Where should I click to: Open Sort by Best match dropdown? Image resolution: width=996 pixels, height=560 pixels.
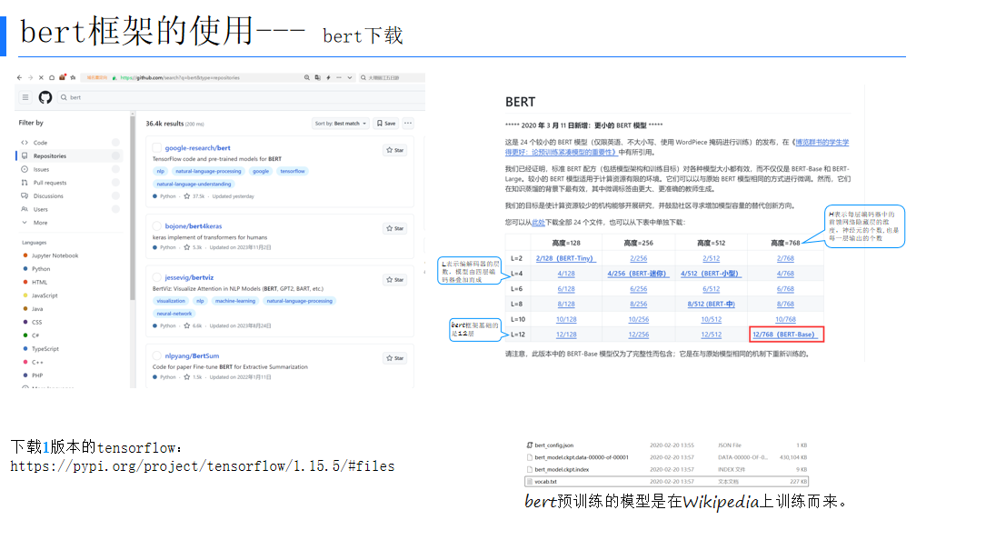(x=341, y=124)
